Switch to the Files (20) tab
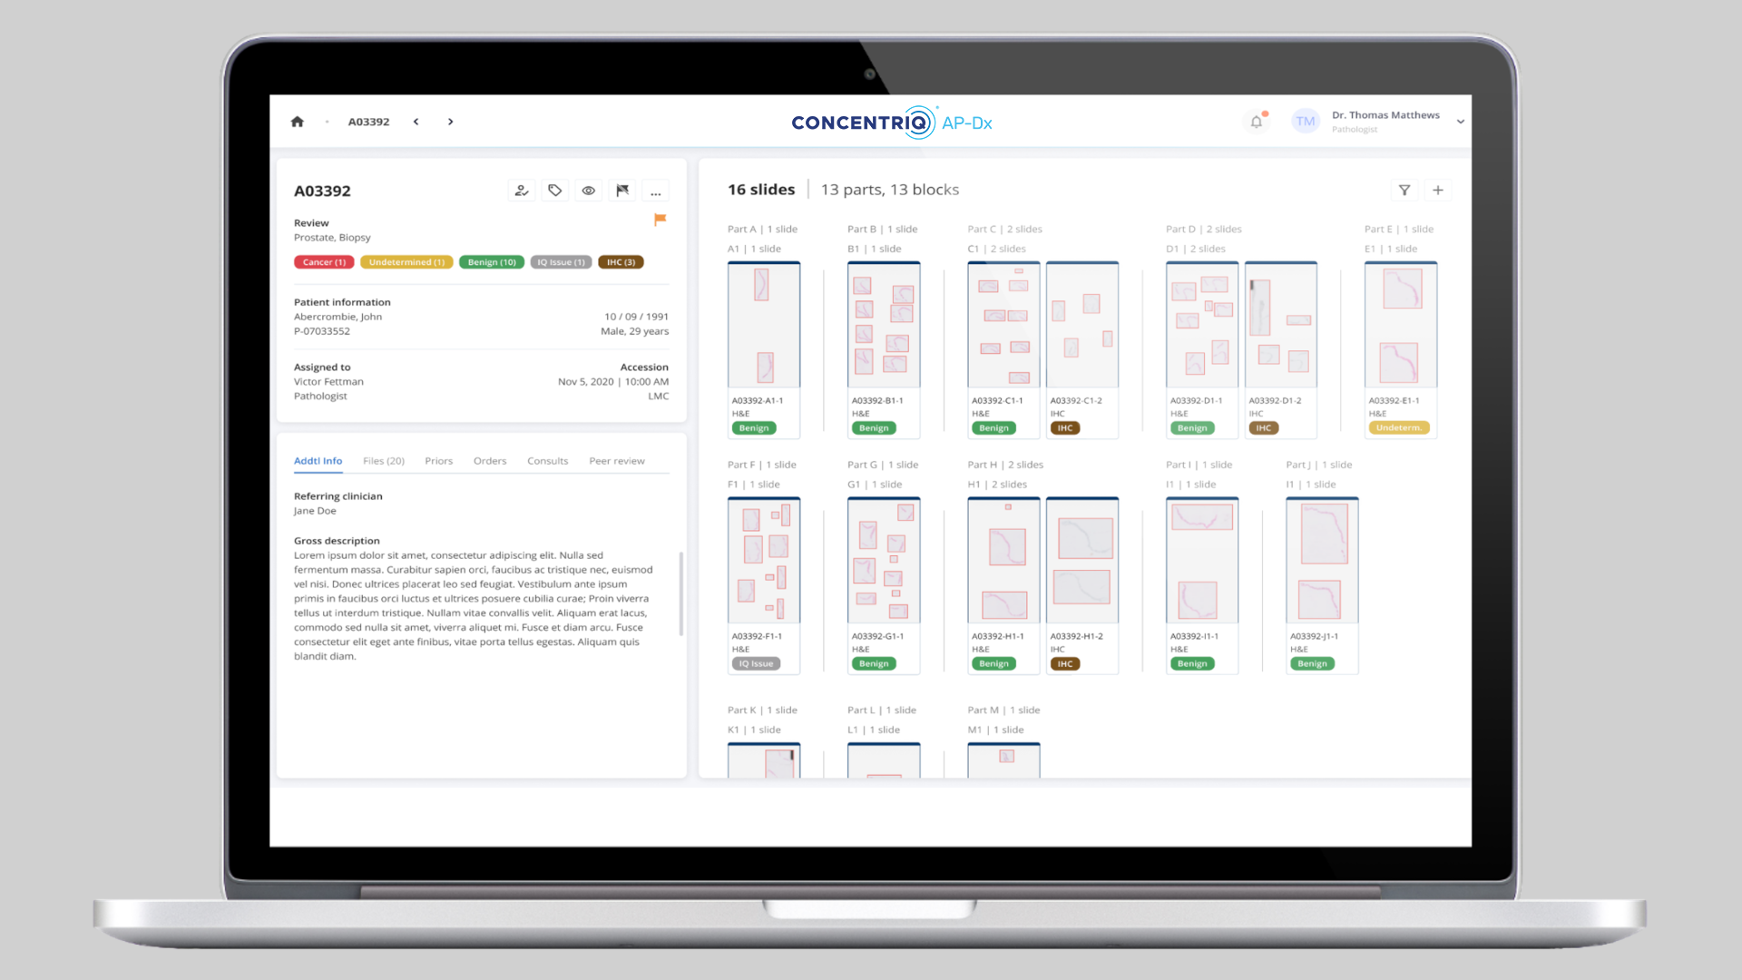Screen dimensions: 1742x980 [383, 461]
